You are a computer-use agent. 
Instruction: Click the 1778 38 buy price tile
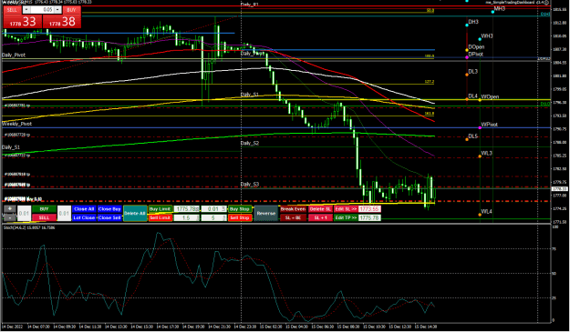(x=62, y=22)
